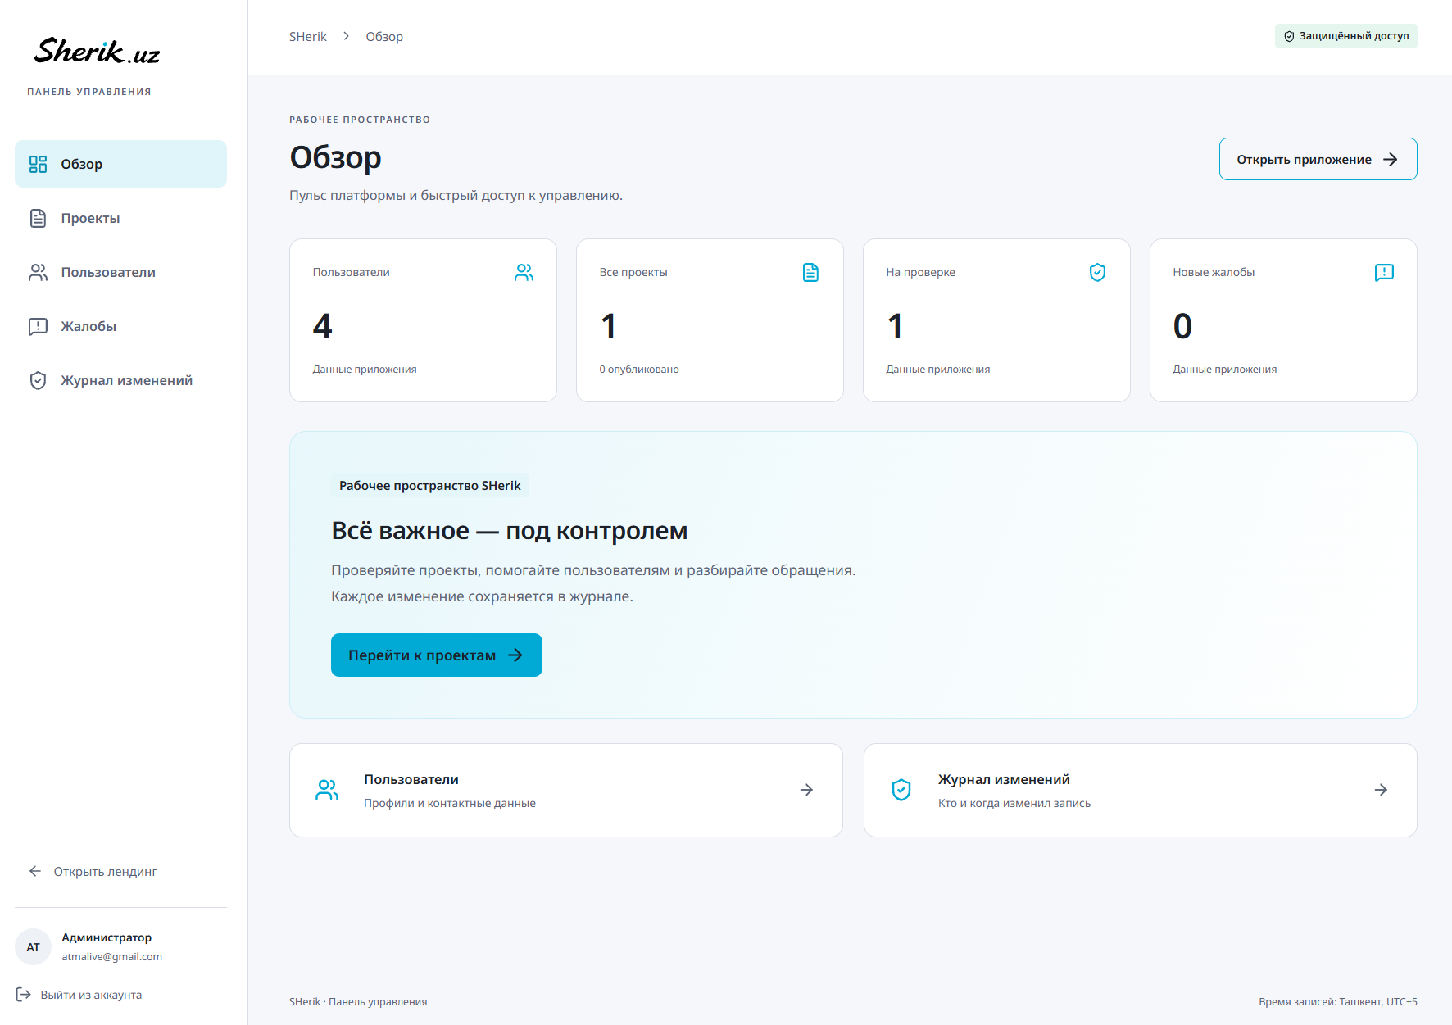Click the logout icon beside Выйти
Viewport: 1452px width, 1025px height.
coord(24,995)
